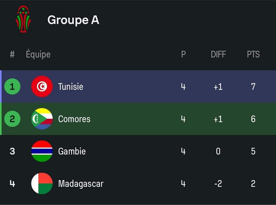Click the Comoros flag icon
276x205 pixels.
coord(42,119)
